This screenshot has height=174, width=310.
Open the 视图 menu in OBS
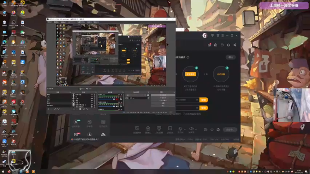click(x=63, y=22)
